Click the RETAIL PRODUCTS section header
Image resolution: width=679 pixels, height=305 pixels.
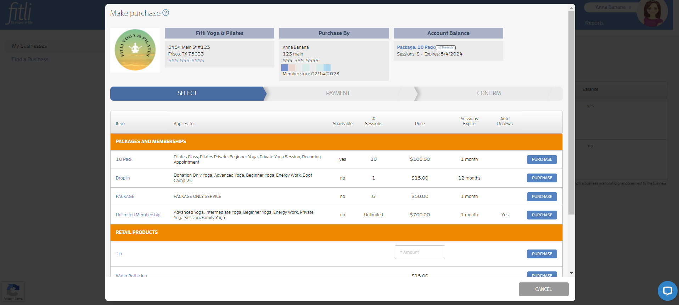point(336,233)
